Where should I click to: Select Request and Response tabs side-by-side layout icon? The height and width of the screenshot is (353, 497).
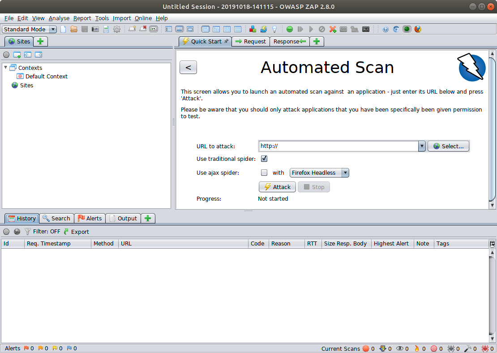227,29
